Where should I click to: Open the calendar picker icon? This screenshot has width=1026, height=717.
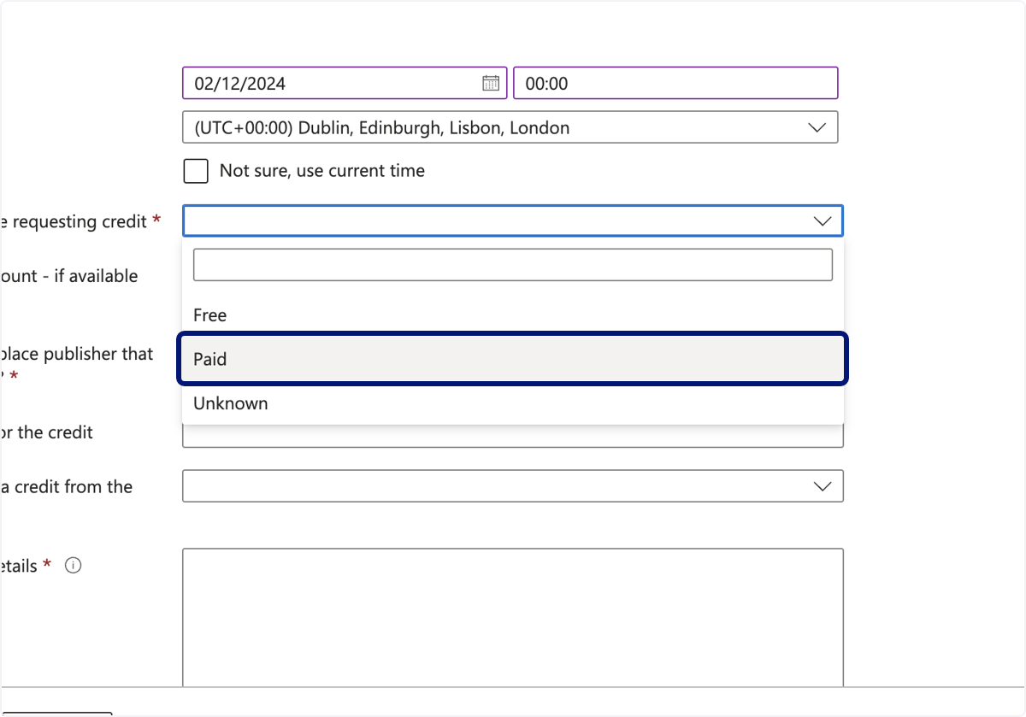coord(491,83)
